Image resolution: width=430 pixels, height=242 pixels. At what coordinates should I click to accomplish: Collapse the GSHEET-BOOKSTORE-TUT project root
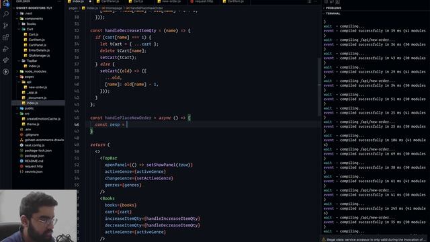(34, 8)
